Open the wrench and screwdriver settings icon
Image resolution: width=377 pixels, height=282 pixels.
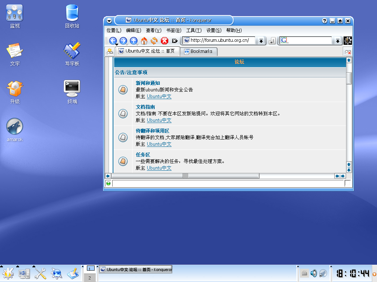coord(40,274)
